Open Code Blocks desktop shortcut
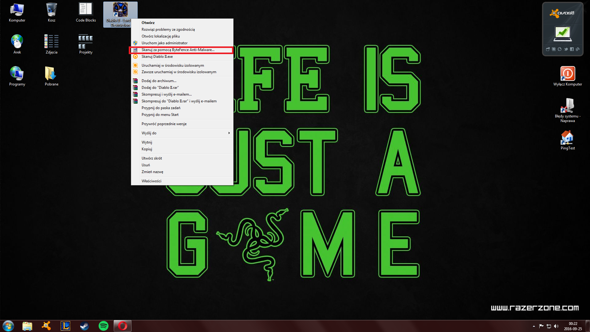The height and width of the screenshot is (332, 590). pyautogui.click(x=86, y=12)
